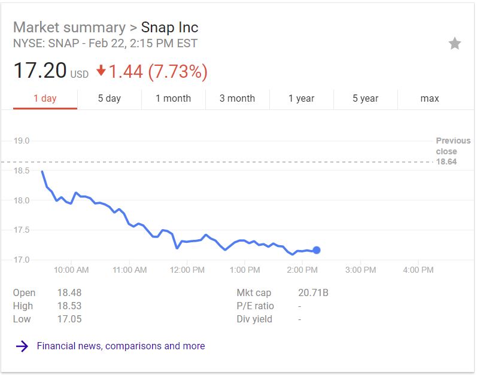Switch to the 5 day tab
This screenshot has width=477, height=375.
pos(110,99)
